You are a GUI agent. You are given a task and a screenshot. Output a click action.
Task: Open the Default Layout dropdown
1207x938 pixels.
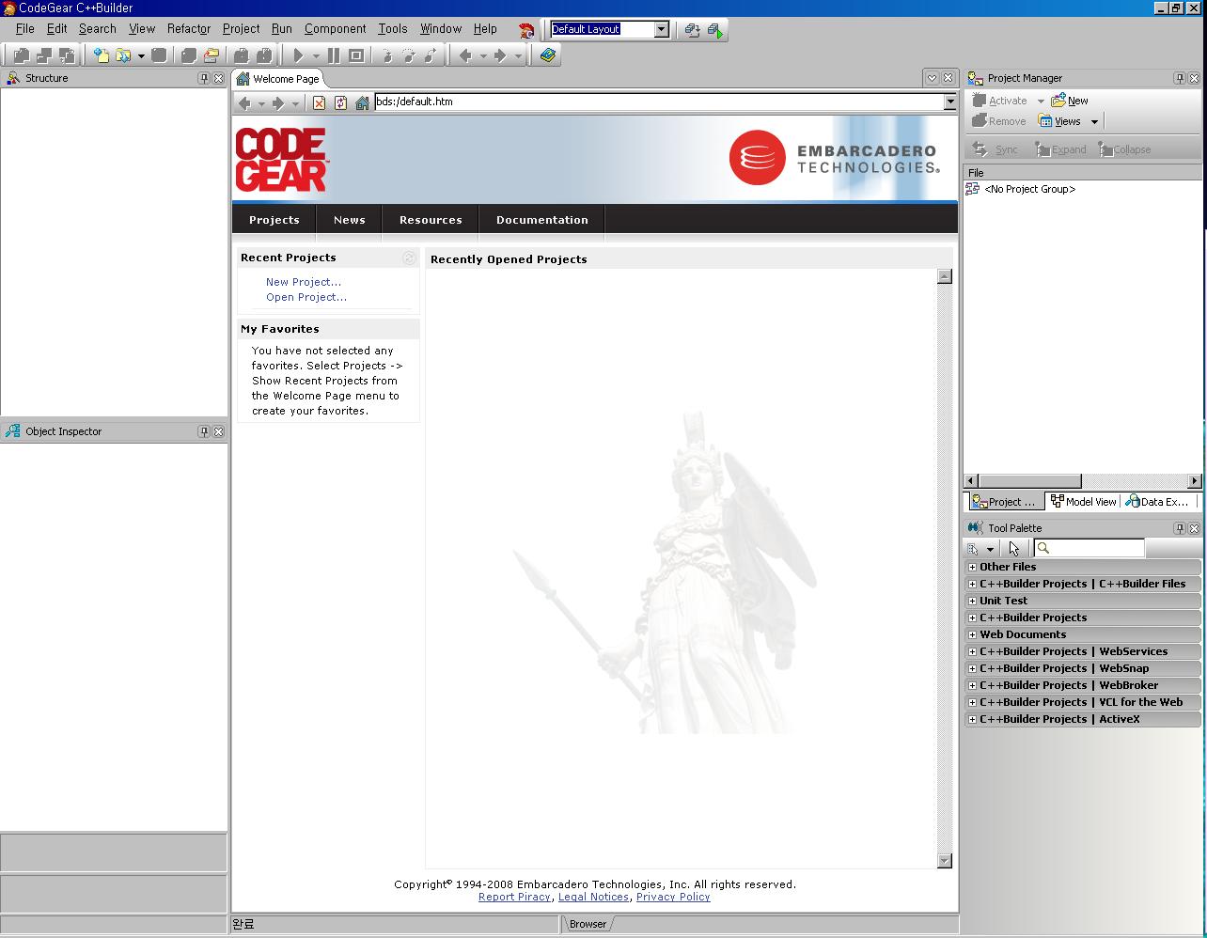coord(661,29)
